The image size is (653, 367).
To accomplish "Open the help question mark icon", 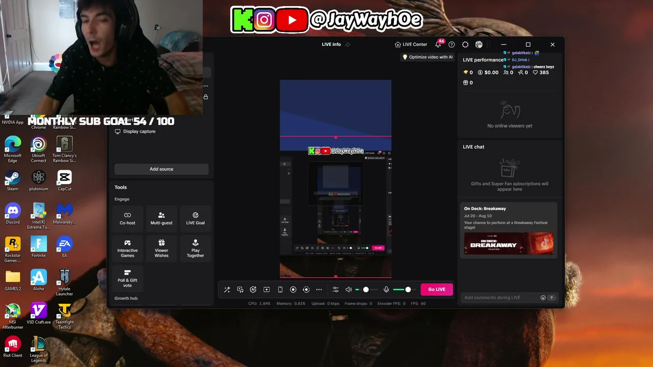I will tap(451, 44).
